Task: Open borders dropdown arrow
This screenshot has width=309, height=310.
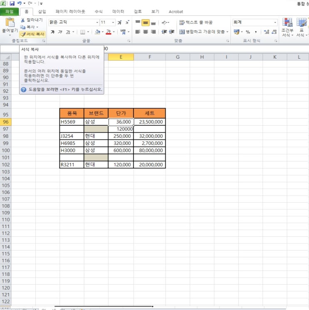Action: tap(88, 32)
